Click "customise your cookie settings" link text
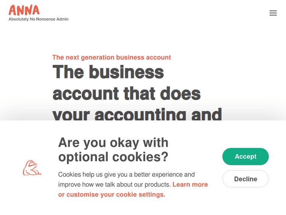This screenshot has width=286, height=215. (116, 194)
